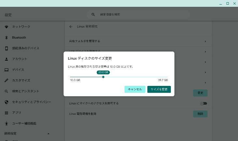Close the settings window
Image resolution: width=238 pixels, height=141 pixels.
click(x=234, y=3)
